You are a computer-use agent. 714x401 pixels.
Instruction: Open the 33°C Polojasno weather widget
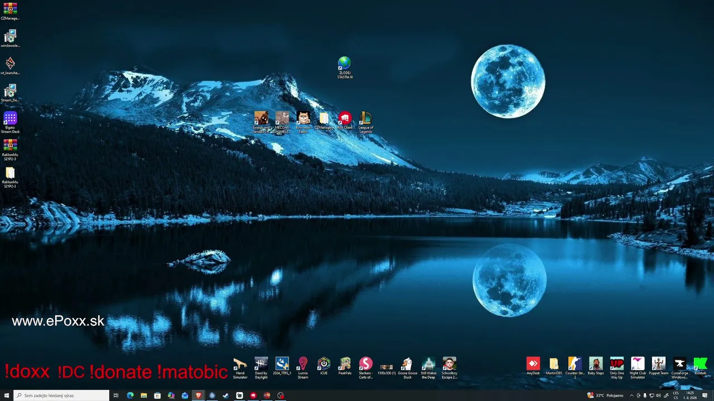[606, 395]
